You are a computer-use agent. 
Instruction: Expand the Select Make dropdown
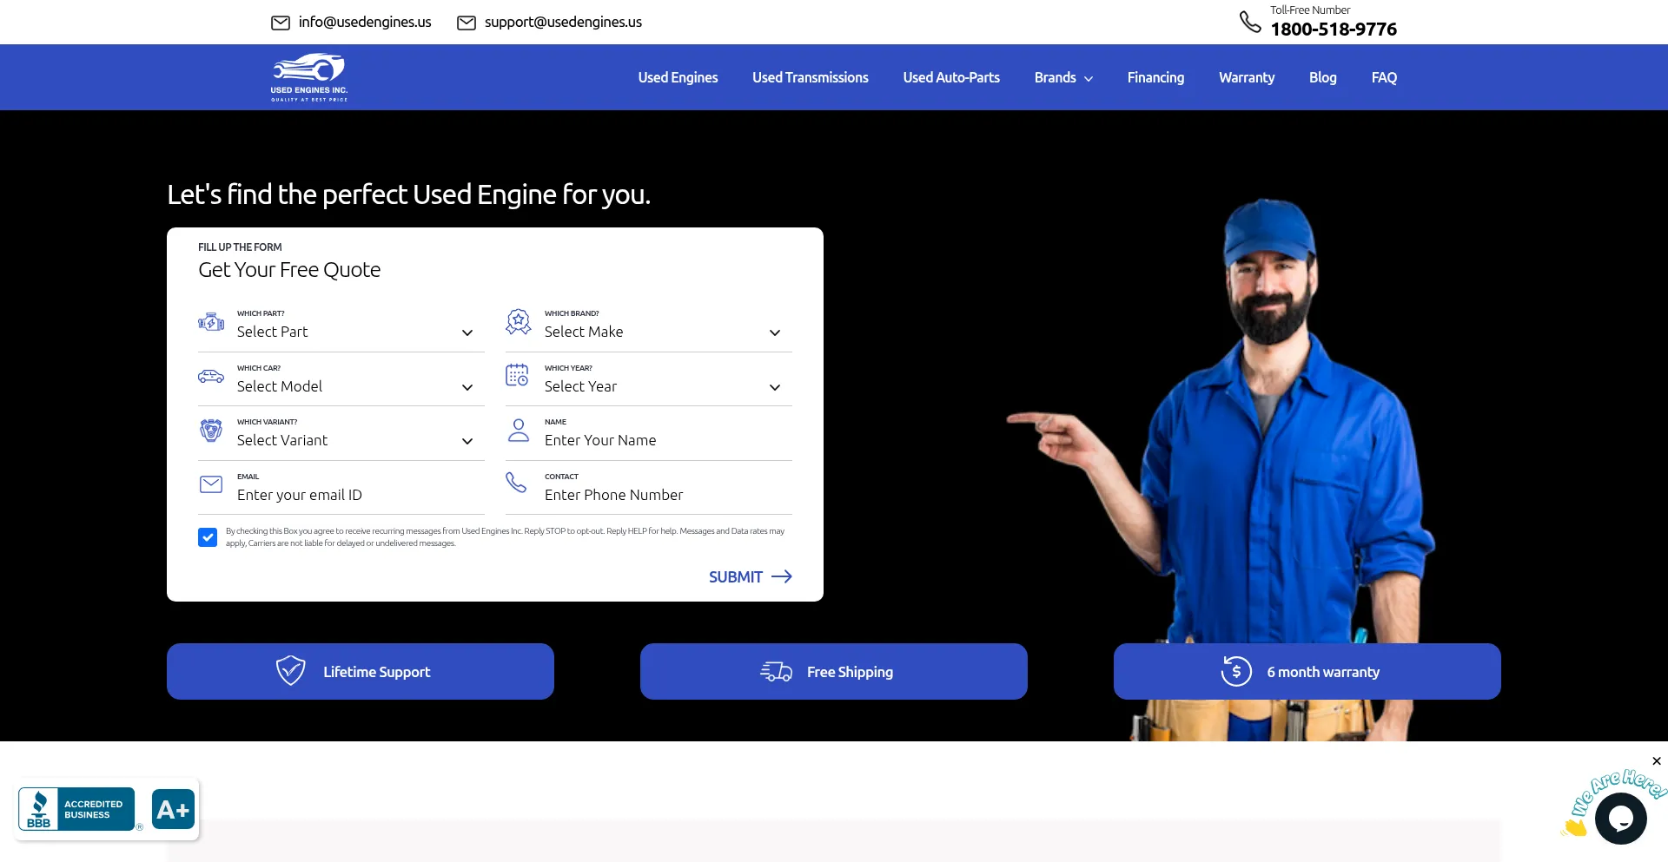(664, 332)
